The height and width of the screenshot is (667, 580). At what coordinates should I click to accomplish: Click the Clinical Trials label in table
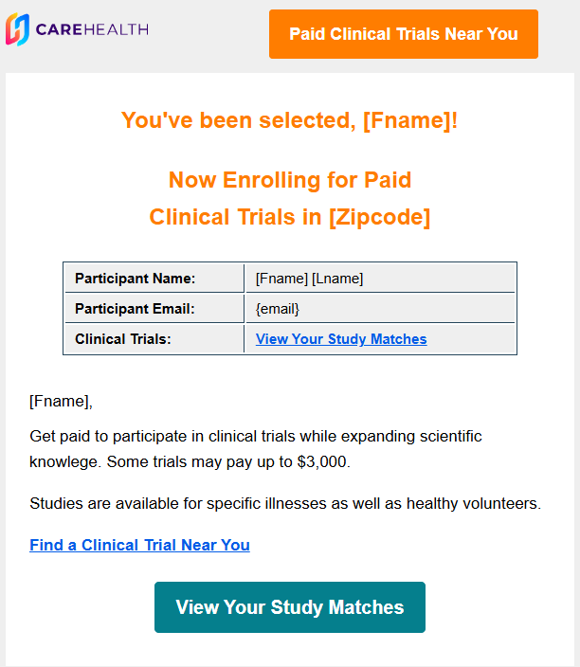(x=123, y=339)
